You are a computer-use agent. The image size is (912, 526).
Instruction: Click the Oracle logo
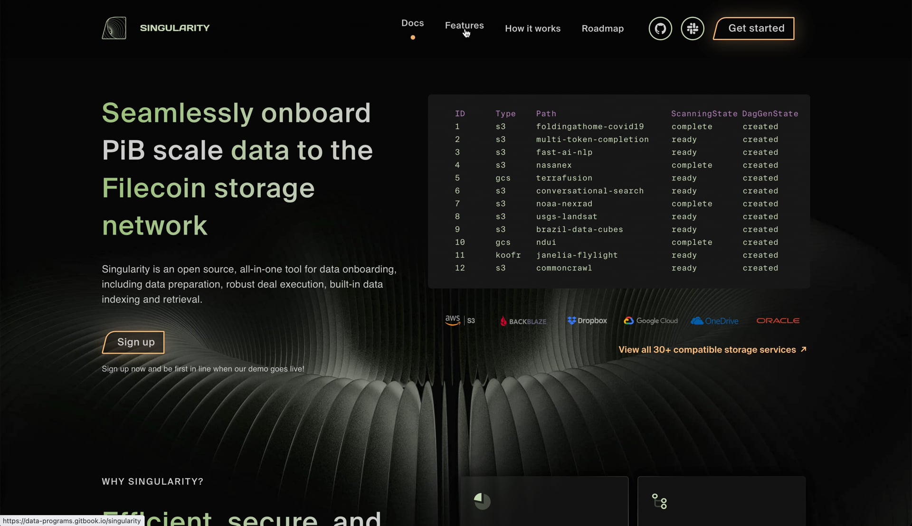pyautogui.click(x=778, y=321)
